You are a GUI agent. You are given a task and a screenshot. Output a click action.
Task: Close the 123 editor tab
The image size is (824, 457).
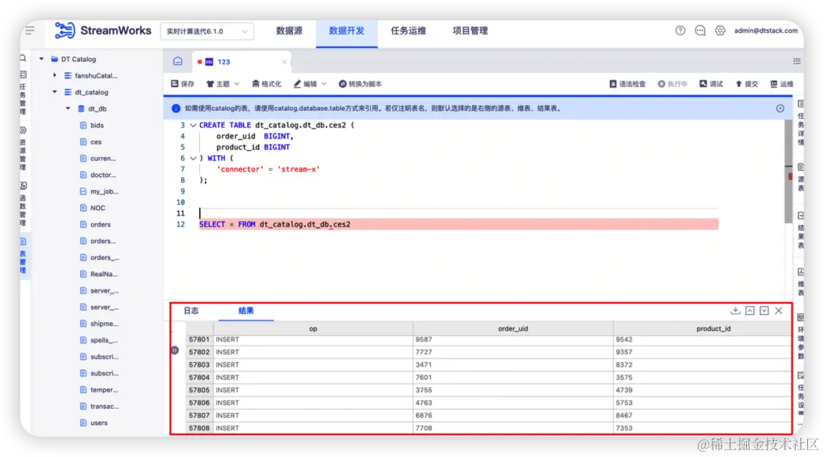click(x=285, y=62)
